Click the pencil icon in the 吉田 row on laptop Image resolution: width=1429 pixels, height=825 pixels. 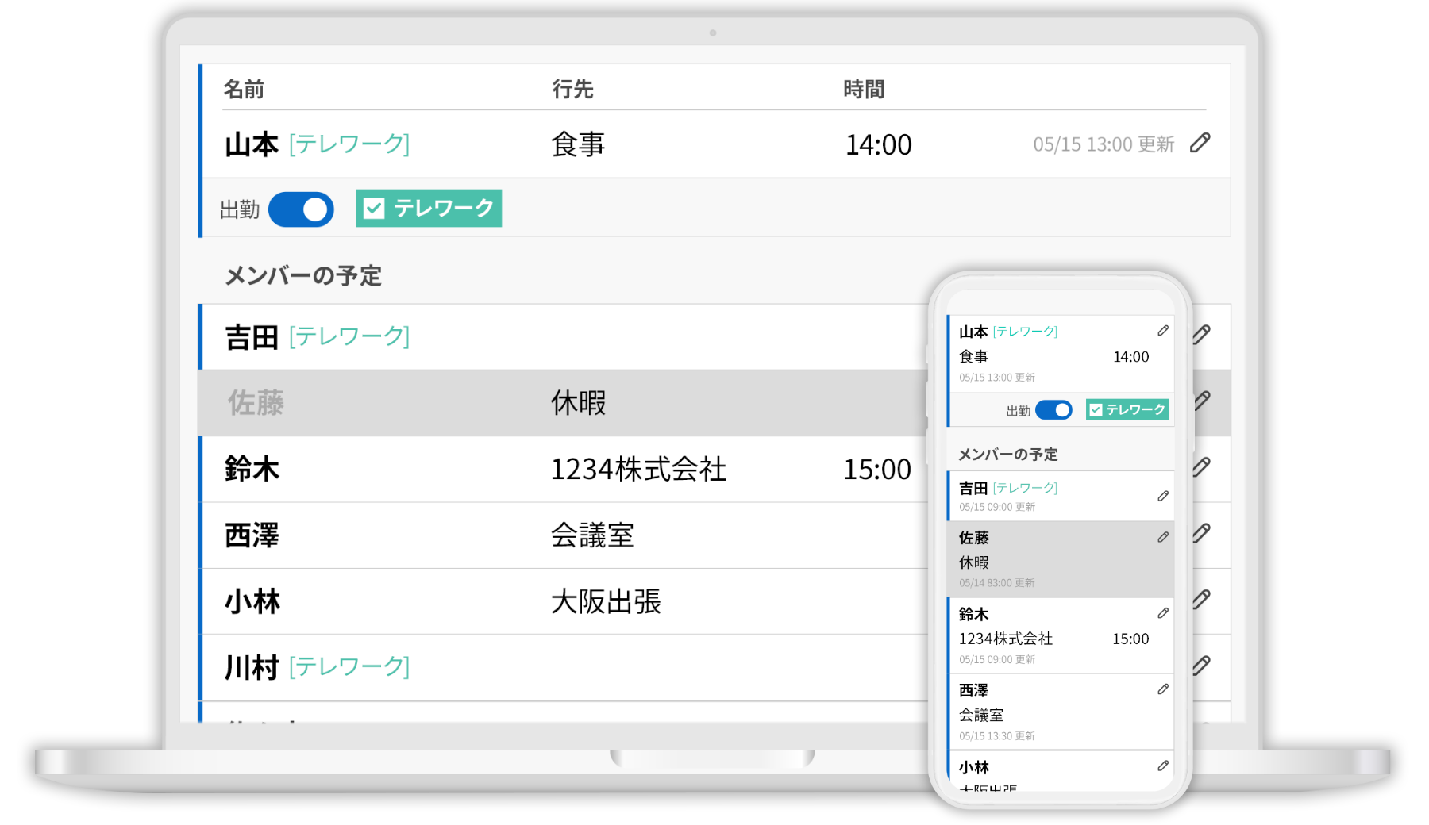point(1202,335)
